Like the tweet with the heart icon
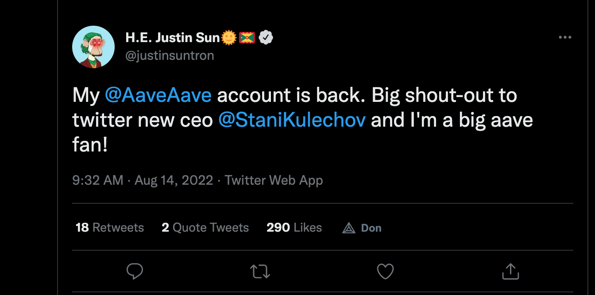The image size is (595, 295). [385, 271]
